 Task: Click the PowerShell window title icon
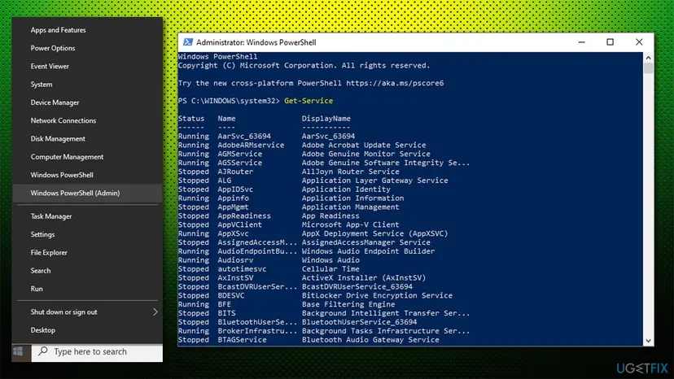coord(188,42)
